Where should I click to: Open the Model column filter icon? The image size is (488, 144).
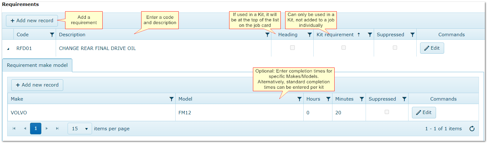[x=300, y=99]
